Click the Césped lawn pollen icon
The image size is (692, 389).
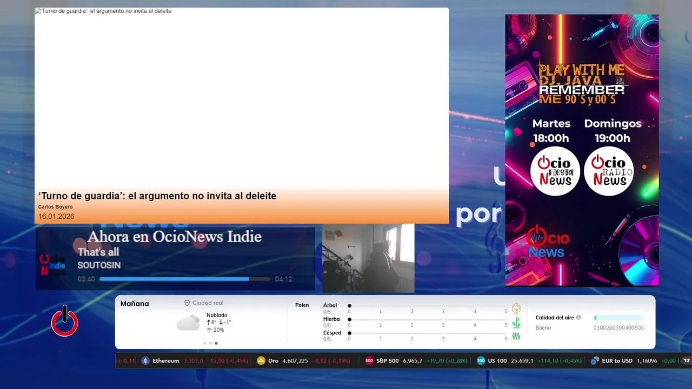click(516, 336)
